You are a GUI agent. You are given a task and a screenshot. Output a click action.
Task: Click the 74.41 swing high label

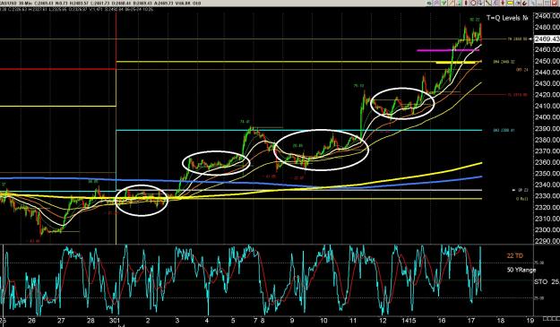tap(245, 122)
